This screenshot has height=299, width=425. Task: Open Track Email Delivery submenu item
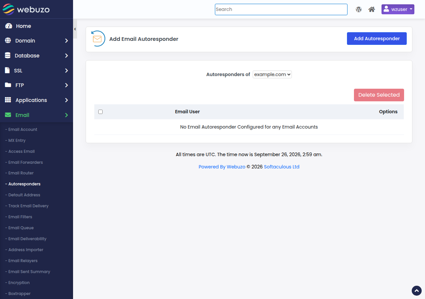click(x=27, y=206)
